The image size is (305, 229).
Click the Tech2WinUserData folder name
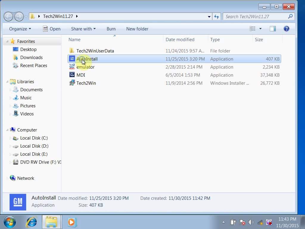click(95, 51)
